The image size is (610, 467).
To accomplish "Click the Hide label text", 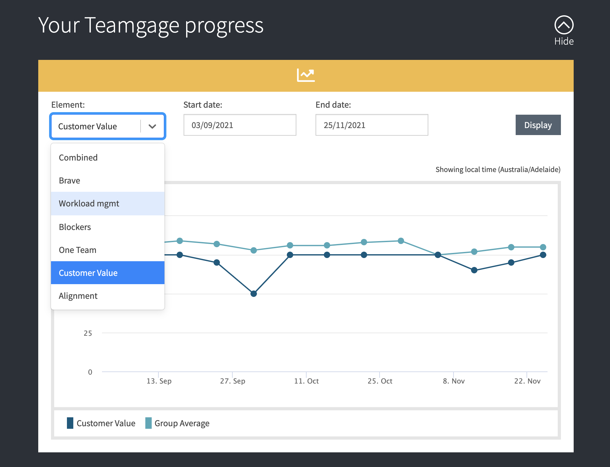I will (564, 41).
